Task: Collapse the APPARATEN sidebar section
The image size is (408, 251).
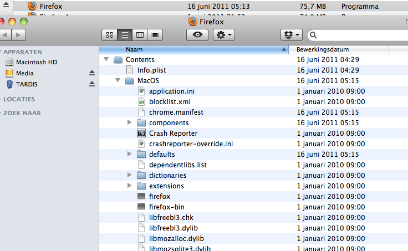Action: 1,52
